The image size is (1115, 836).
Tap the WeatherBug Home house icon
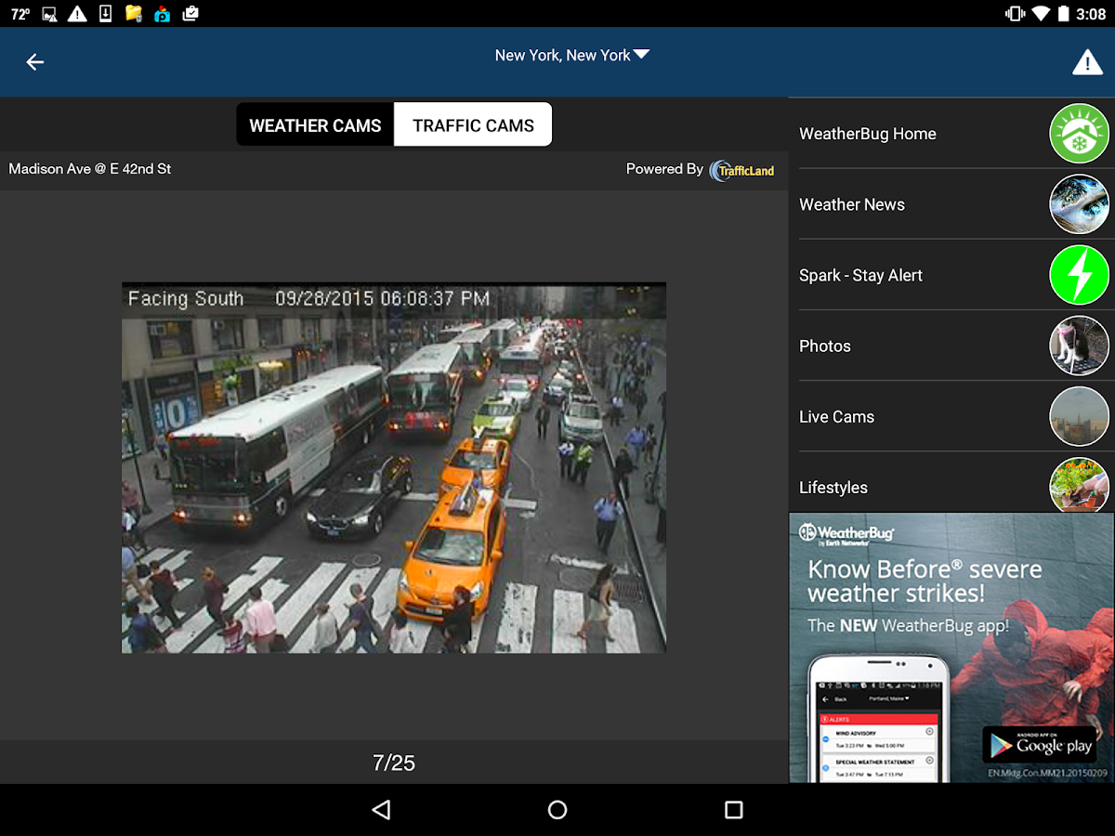click(x=1080, y=134)
